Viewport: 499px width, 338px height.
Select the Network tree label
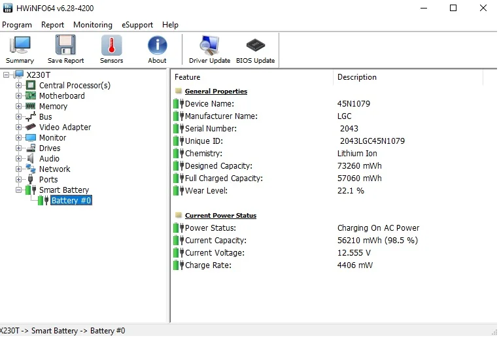54,169
